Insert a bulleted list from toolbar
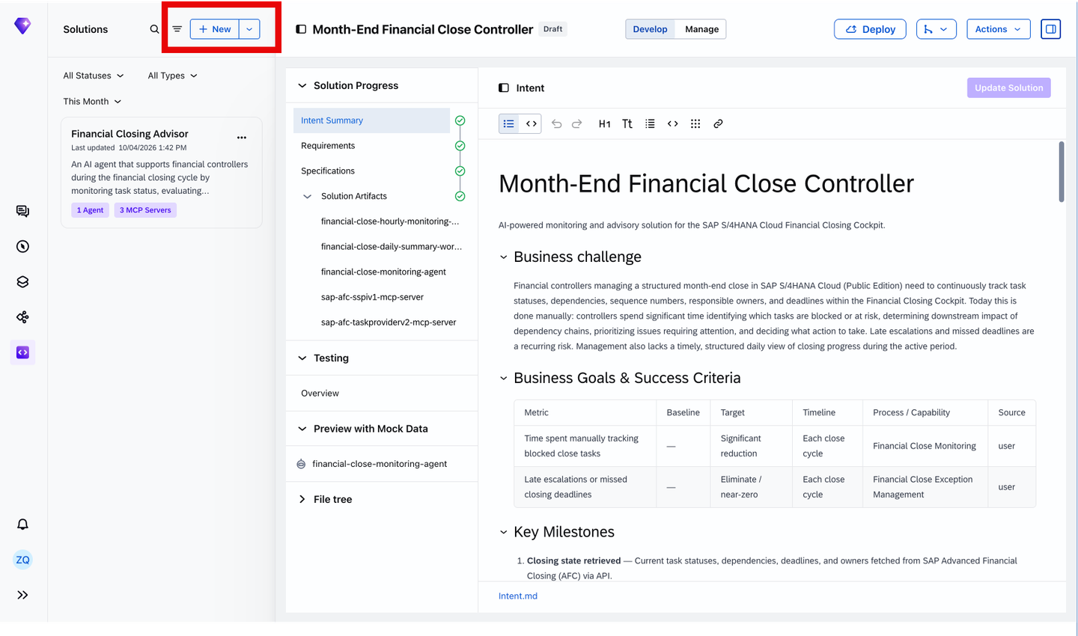The image size is (1078, 636). [x=650, y=123]
